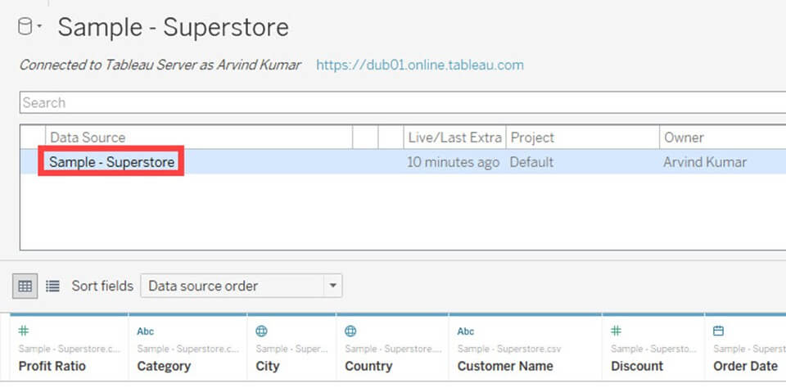The image size is (786, 392).
Task: Click the data source cylinder icon
Action: pyautogui.click(x=25, y=27)
